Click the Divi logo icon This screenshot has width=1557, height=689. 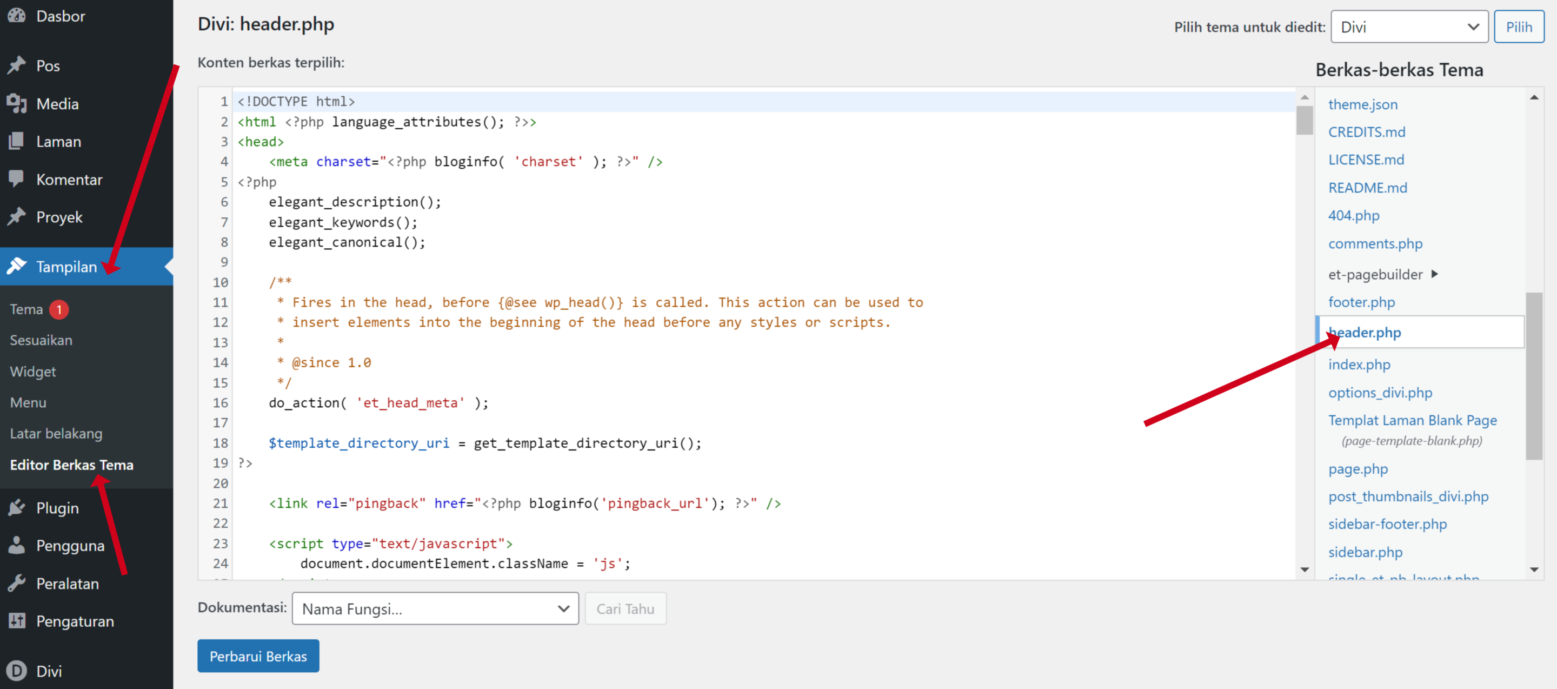[17, 670]
